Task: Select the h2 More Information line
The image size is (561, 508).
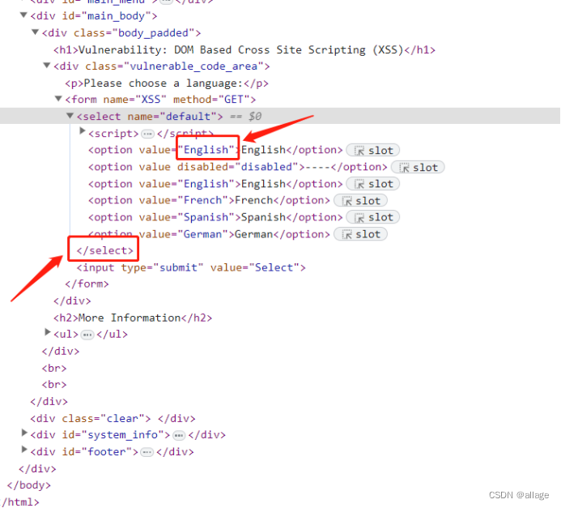Action: coord(133,318)
